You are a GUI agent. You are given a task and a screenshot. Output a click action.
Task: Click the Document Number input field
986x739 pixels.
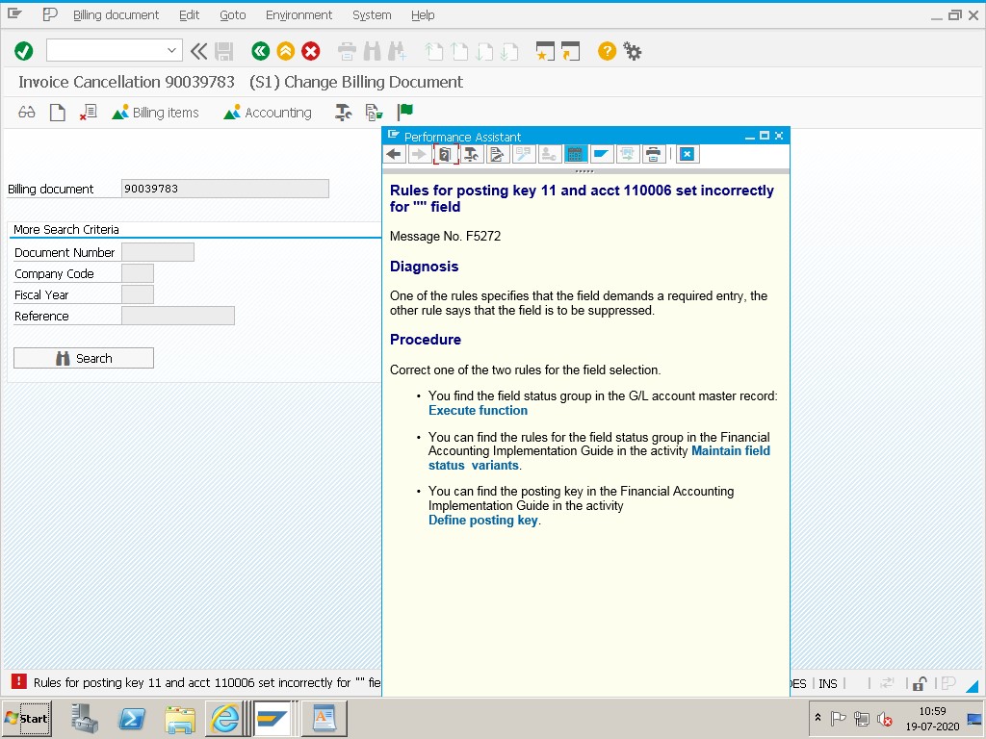point(158,252)
